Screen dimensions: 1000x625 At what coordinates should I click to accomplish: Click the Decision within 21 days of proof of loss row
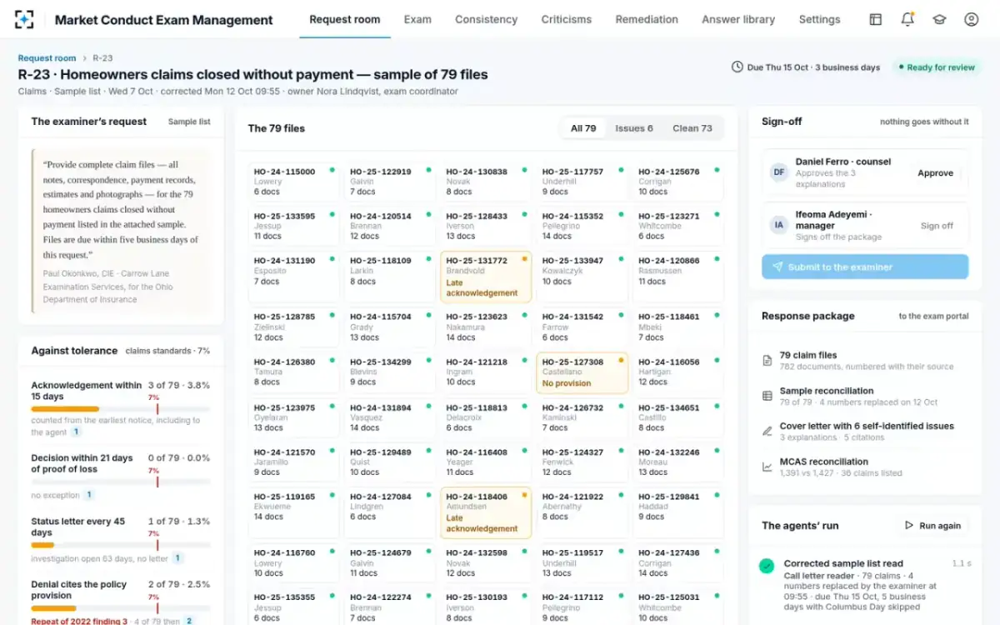pyautogui.click(x=121, y=477)
